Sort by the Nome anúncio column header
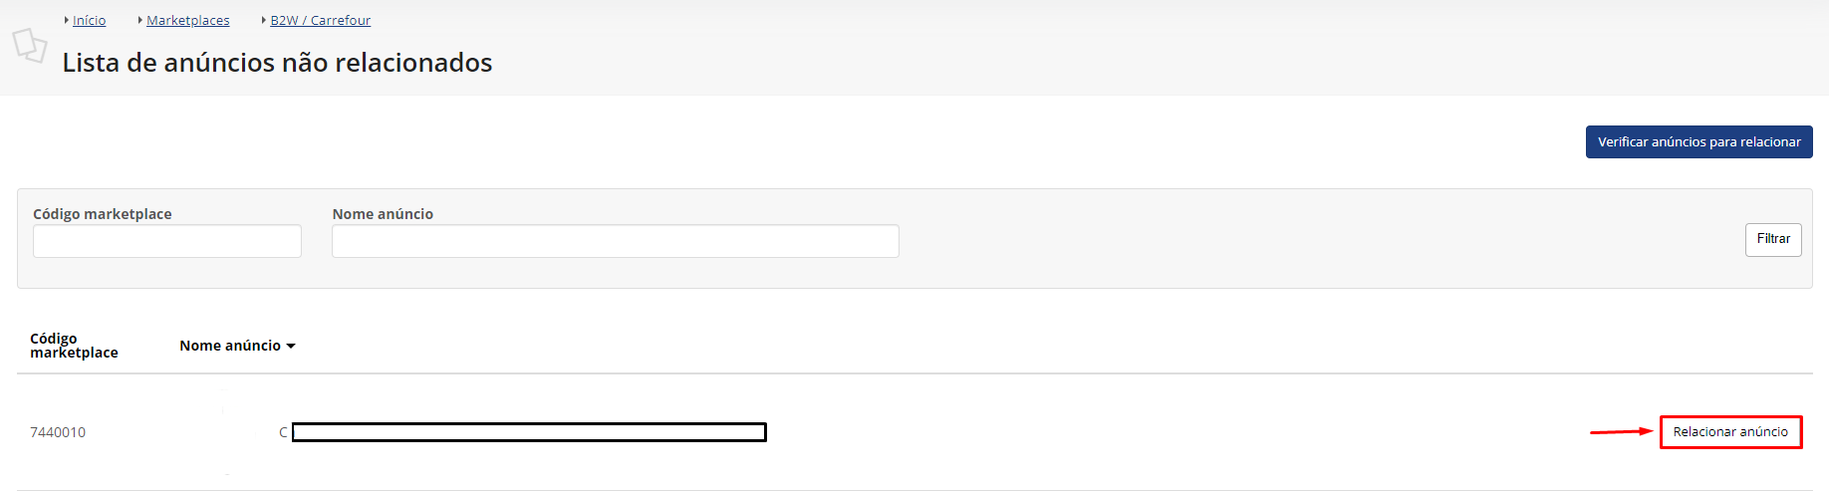Image resolution: width=1829 pixels, height=491 pixels. (230, 346)
